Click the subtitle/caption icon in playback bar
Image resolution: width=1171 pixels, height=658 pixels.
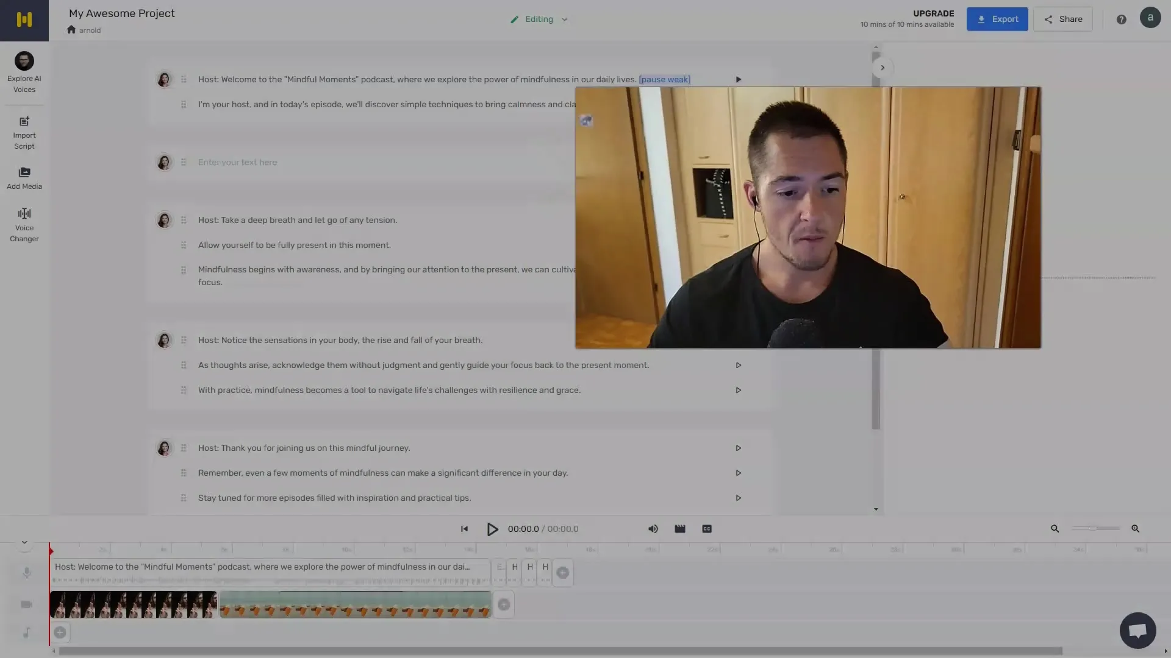(x=707, y=529)
